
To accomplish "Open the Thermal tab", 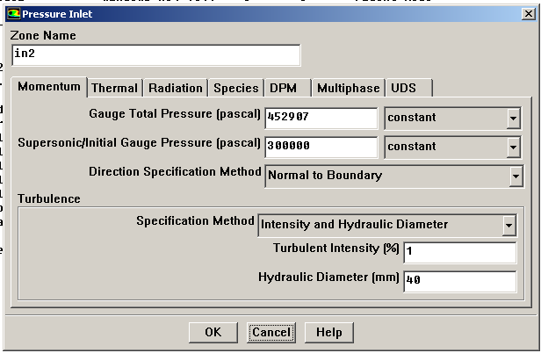I will (114, 88).
